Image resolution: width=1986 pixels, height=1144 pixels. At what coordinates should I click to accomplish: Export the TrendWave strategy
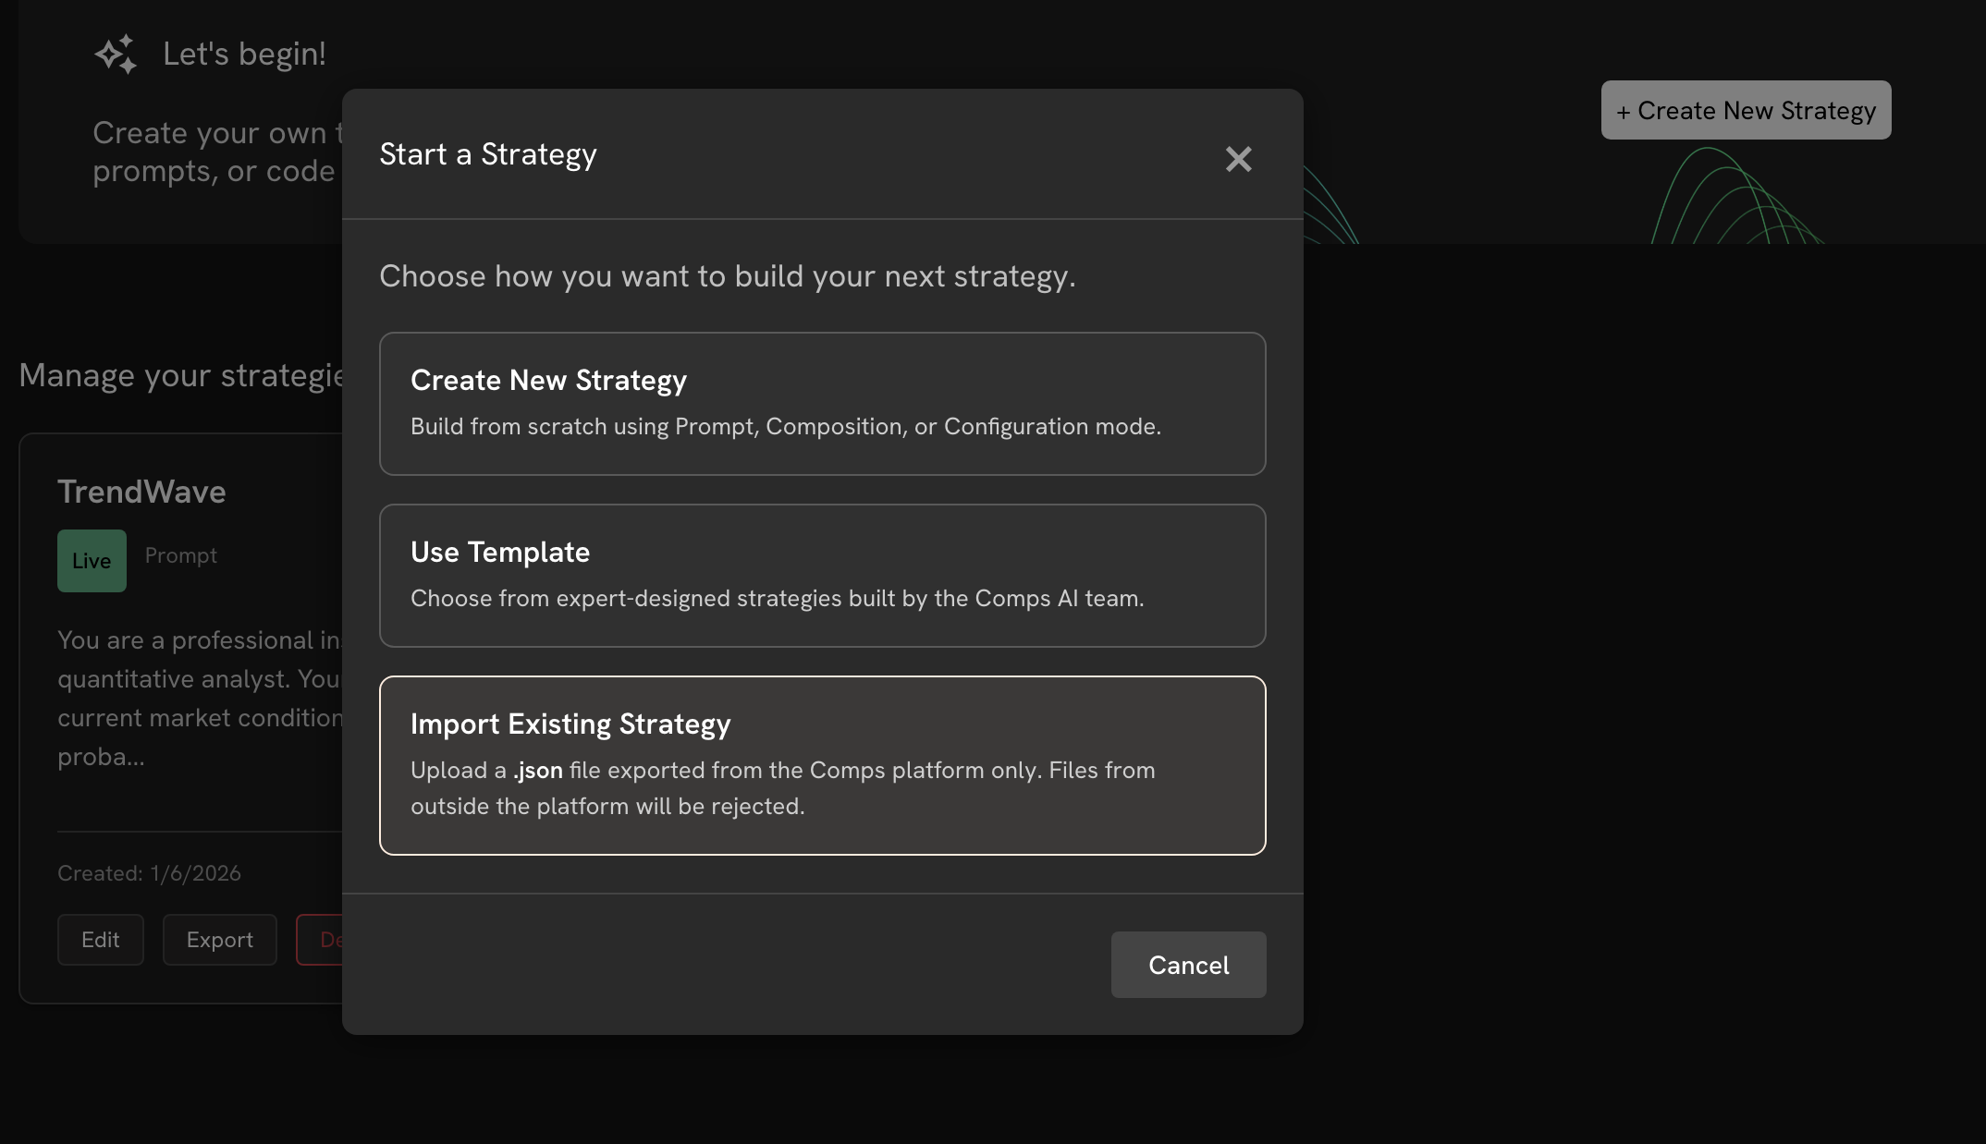pyautogui.click(x=219, y=940)
